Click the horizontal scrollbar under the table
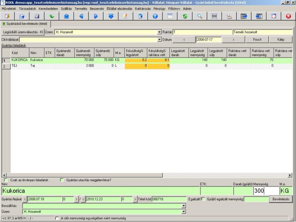This screenshot has width=296, height=222. (148, 175)
